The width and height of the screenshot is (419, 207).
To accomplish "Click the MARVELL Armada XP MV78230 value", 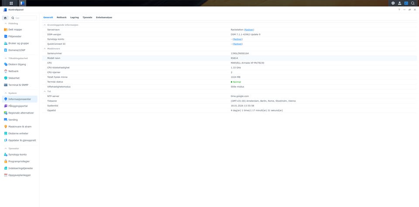I will coord(247,63).
